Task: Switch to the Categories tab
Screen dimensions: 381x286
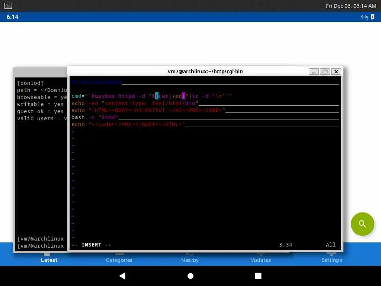Action: click(119, 260)
